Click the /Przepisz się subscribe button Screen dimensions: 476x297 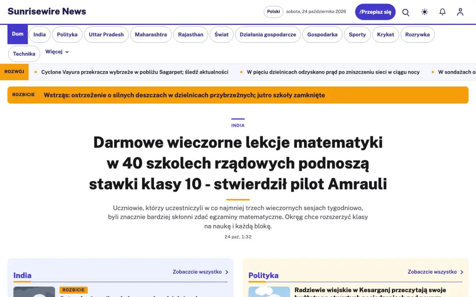tap(375, 12)
